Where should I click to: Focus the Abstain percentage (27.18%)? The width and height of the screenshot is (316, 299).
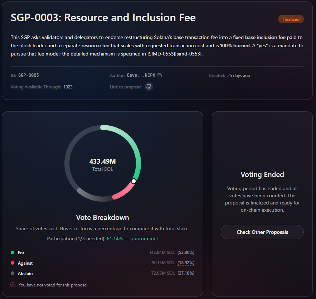tap(186, 273)
